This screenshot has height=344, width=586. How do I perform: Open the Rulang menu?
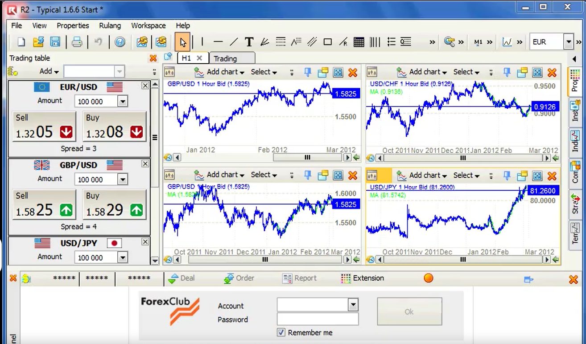(110, 26)
